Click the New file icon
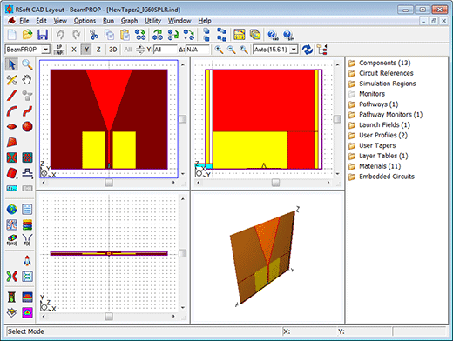The image size is (453, 341). coord(11,35)
